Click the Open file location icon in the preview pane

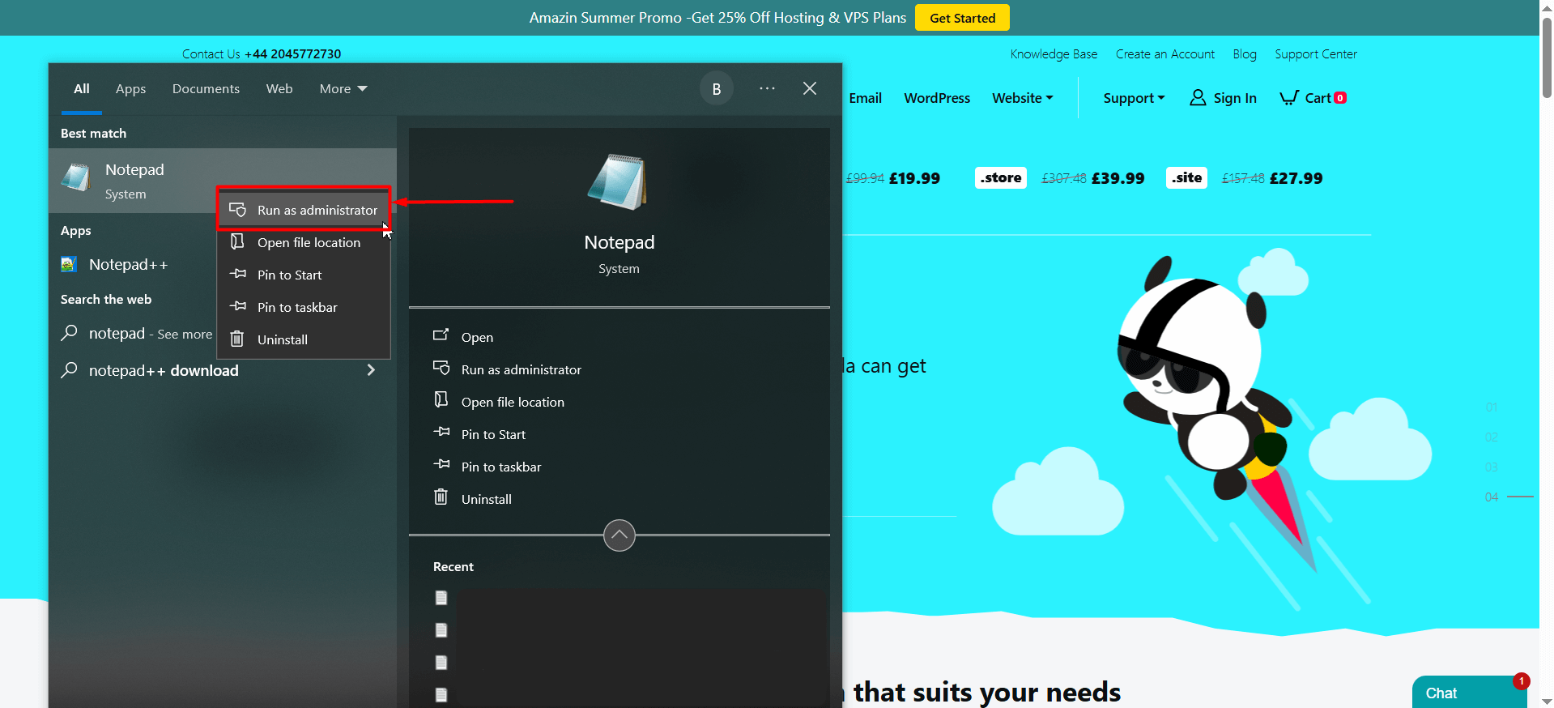pyautogui.click(x=441, y=399)
